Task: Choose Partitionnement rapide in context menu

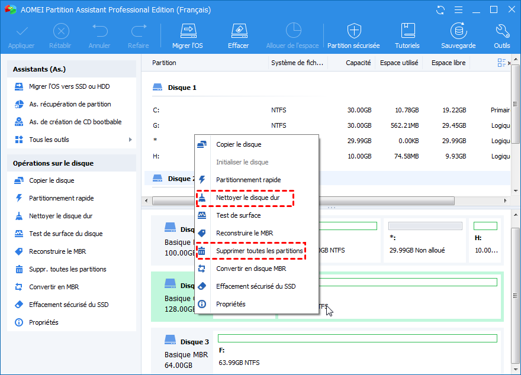Action: click(x=256, y=180)
